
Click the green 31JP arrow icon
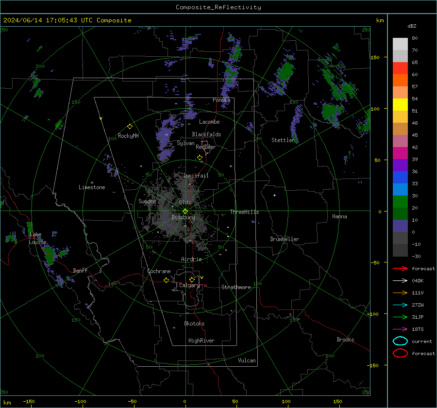tap(400, 317)
